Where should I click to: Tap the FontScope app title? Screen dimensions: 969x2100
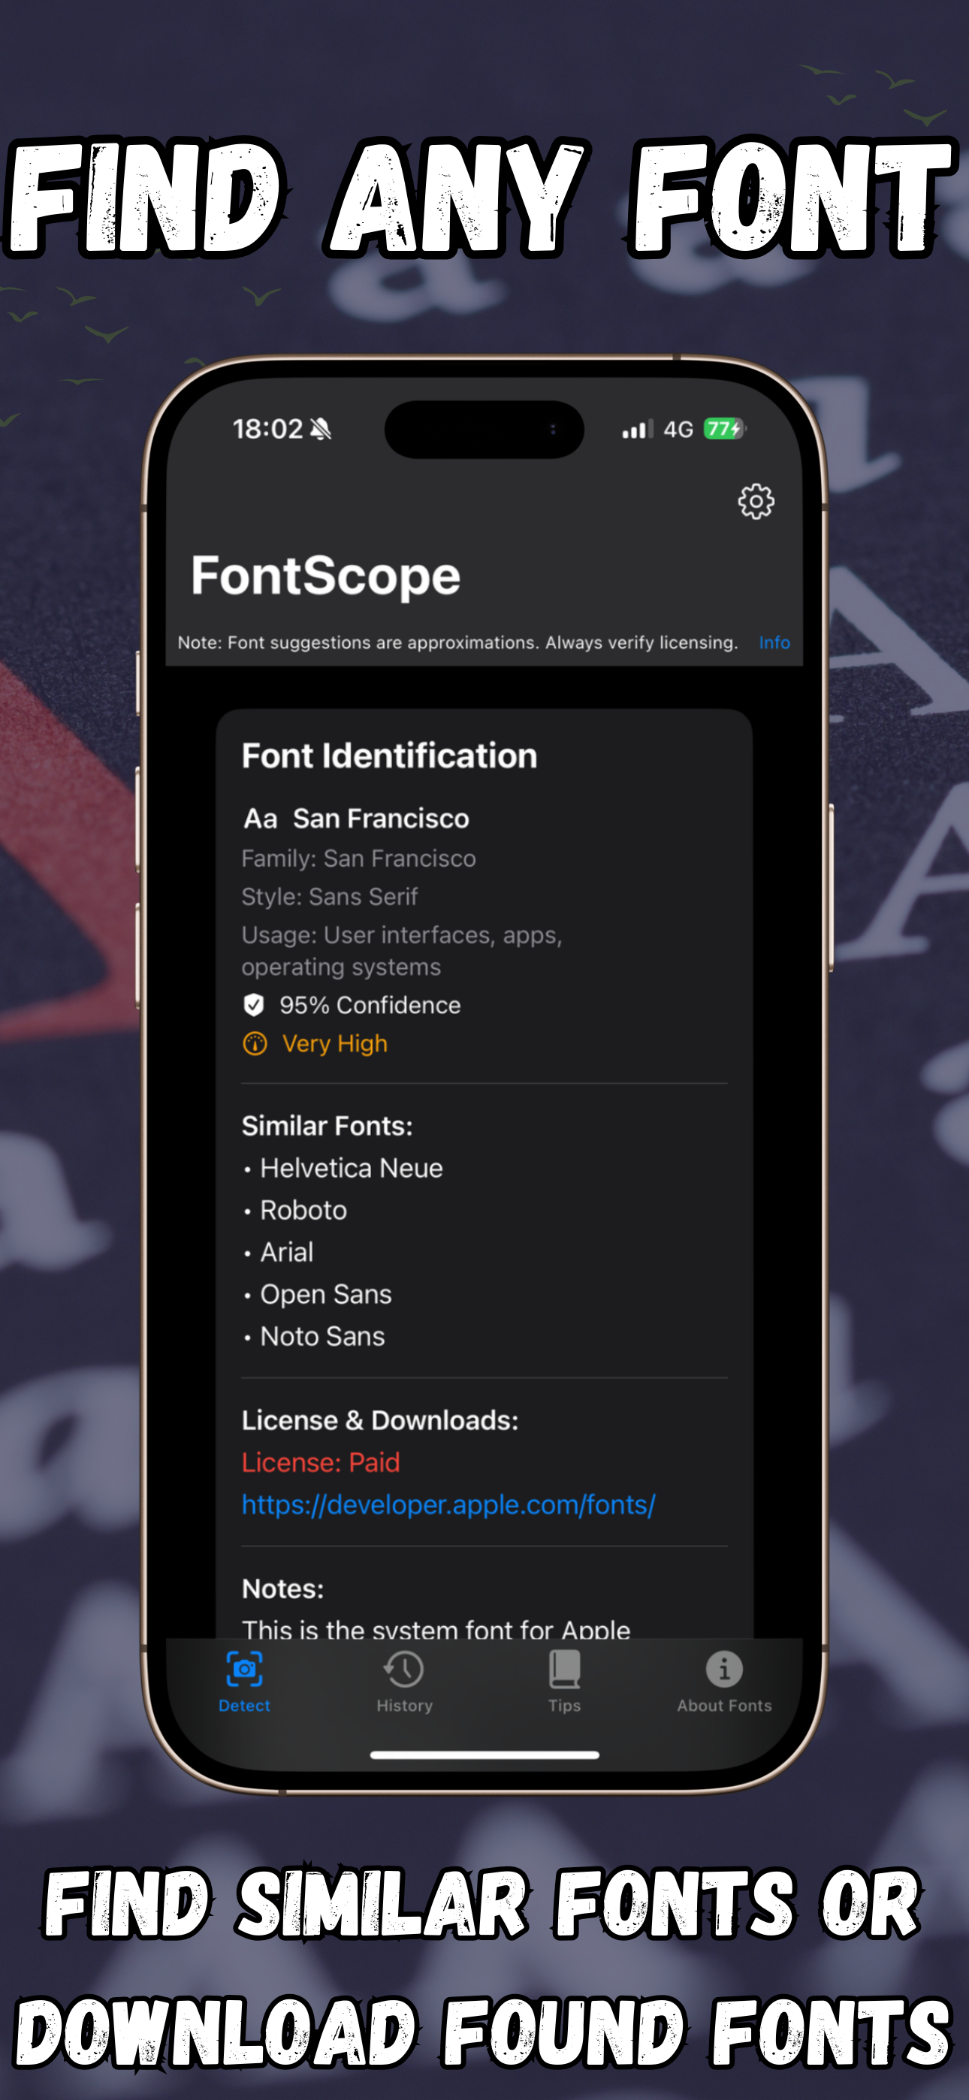[325, 576]
